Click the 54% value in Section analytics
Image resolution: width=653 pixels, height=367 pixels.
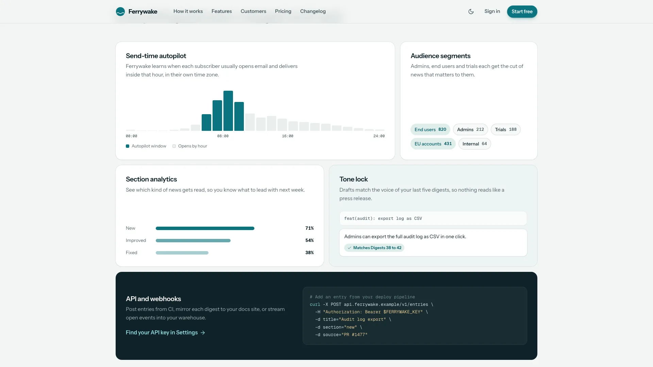[309, 241]
